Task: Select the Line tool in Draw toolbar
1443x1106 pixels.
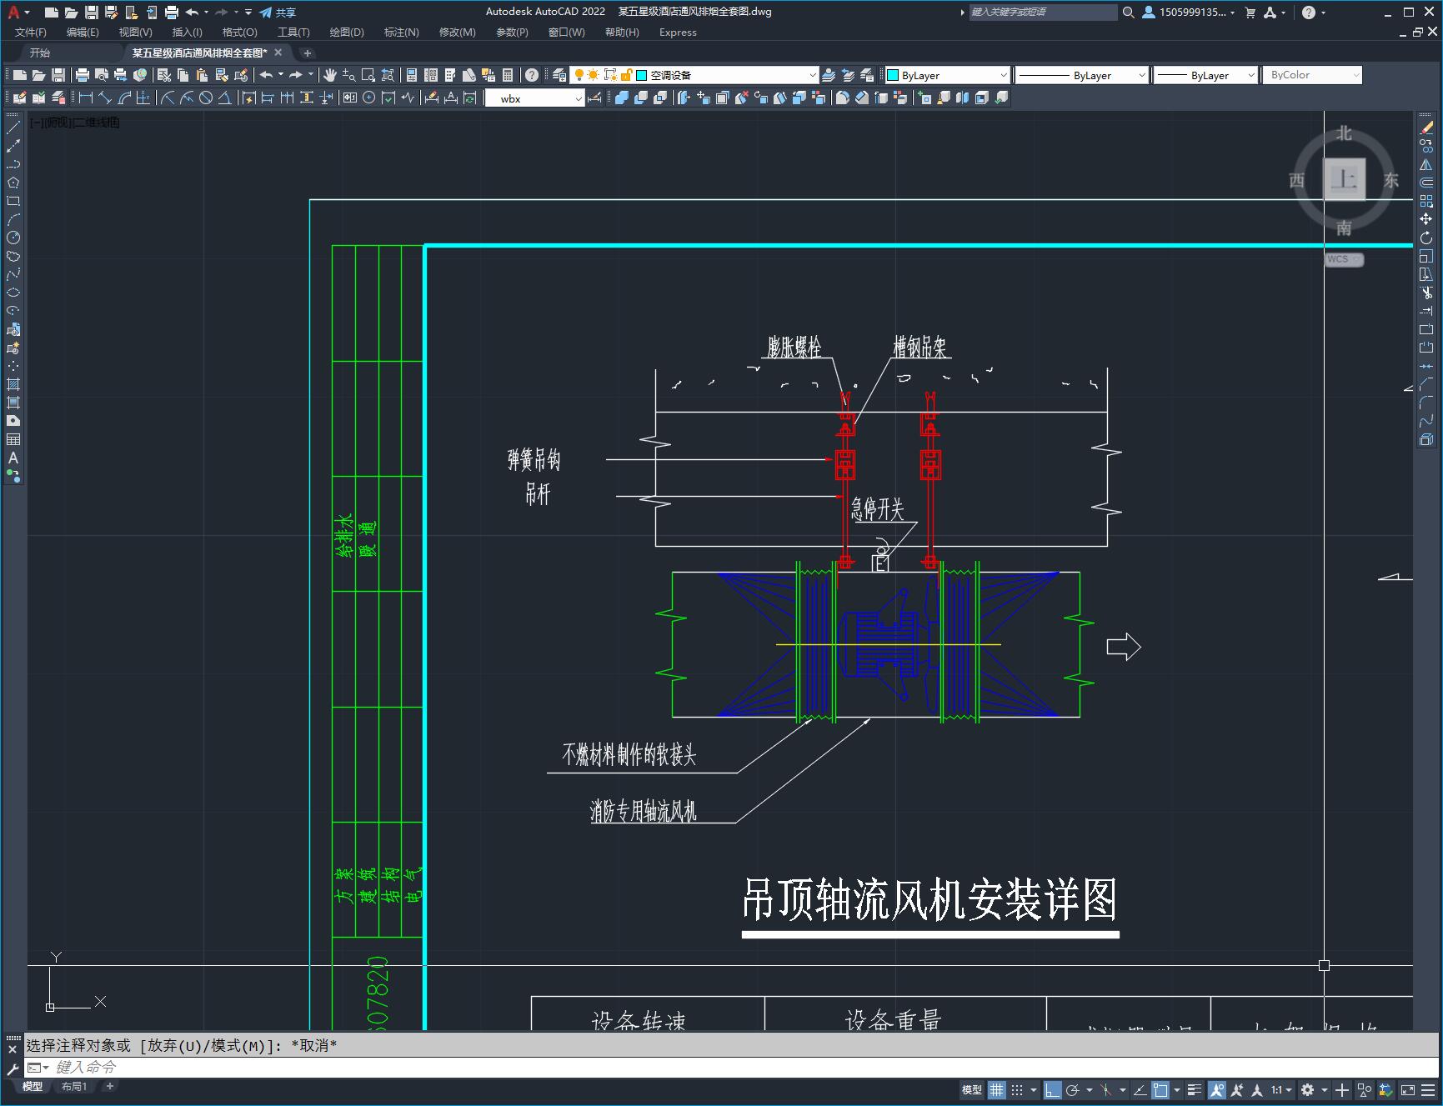Action: click(13, 128)
